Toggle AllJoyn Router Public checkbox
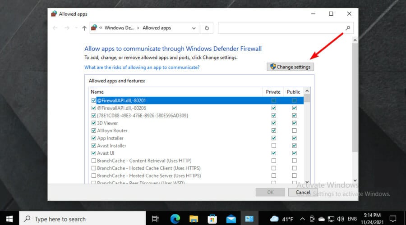 coord(295,130)
